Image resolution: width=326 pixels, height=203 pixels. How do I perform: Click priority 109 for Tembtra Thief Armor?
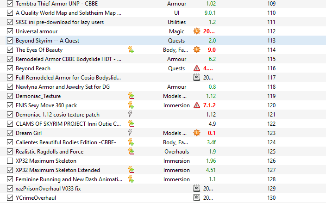pyautogui.click(x=271, y=4)
